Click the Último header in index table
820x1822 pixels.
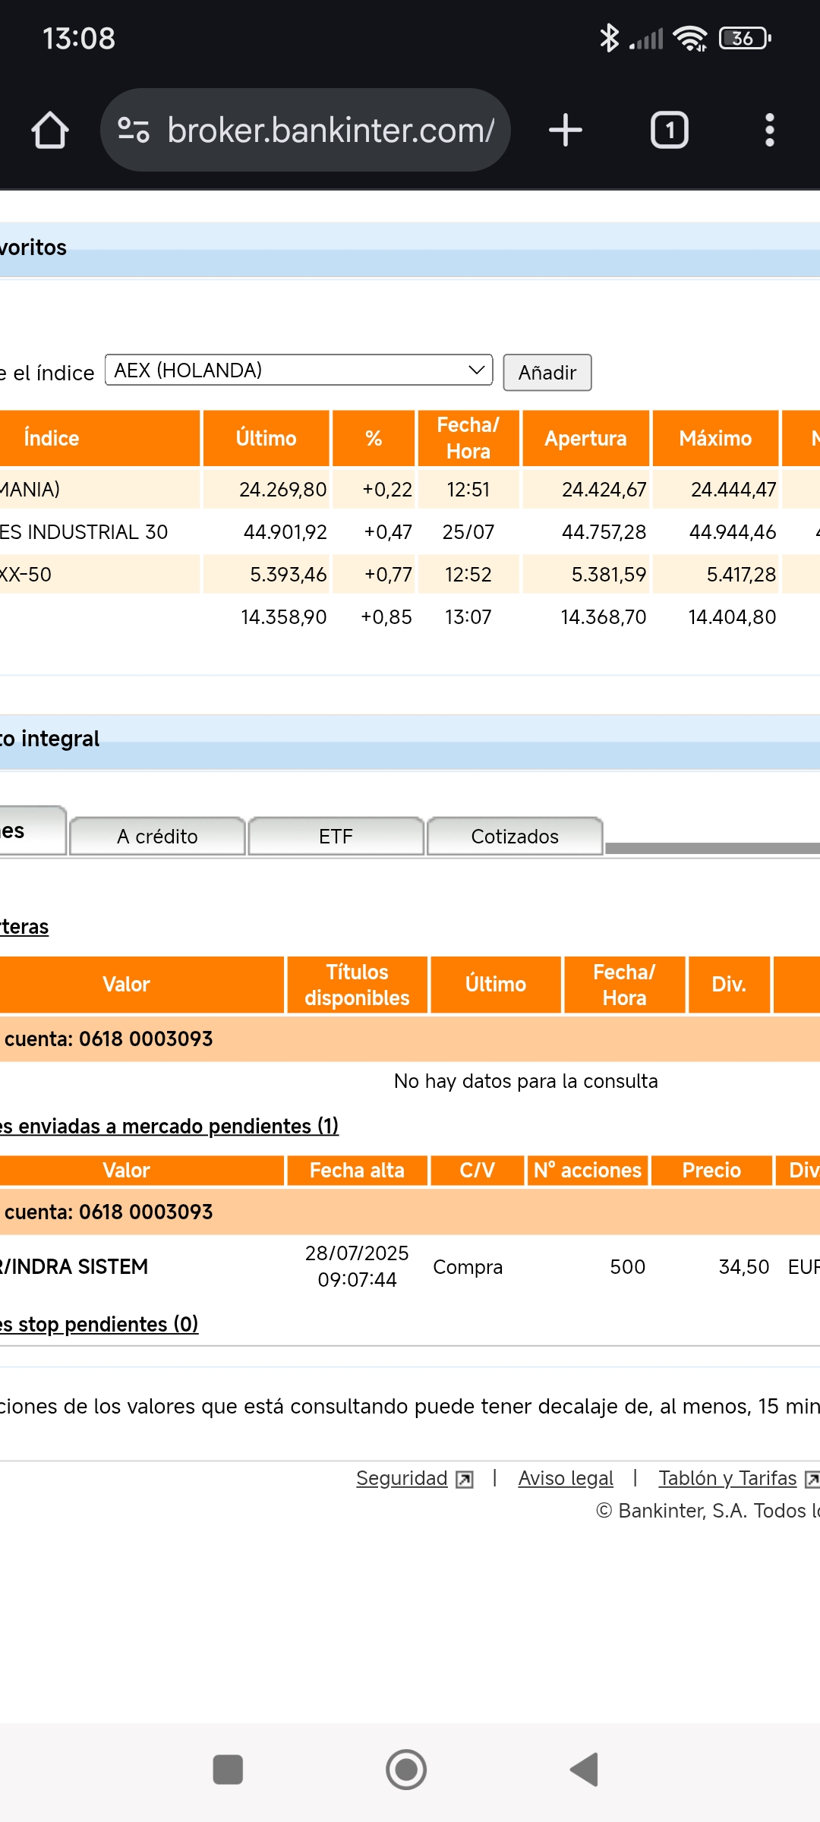tap(266, 438)
